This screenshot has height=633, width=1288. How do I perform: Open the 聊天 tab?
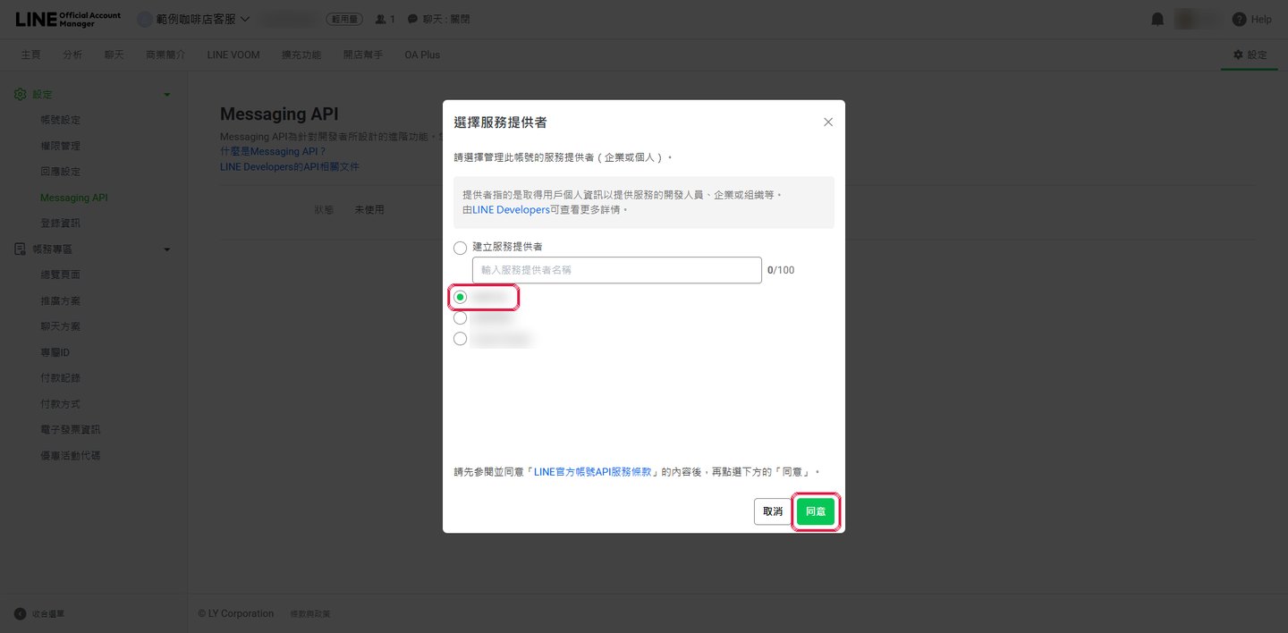[114, 55]
